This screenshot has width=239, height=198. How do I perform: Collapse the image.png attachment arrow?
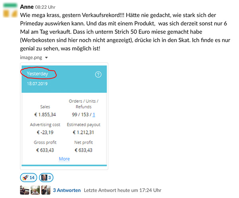click(46, 58)
